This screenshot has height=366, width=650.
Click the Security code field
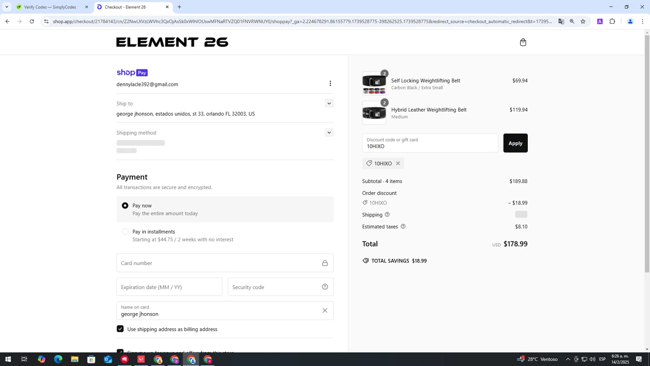click(x=281, y=287)
